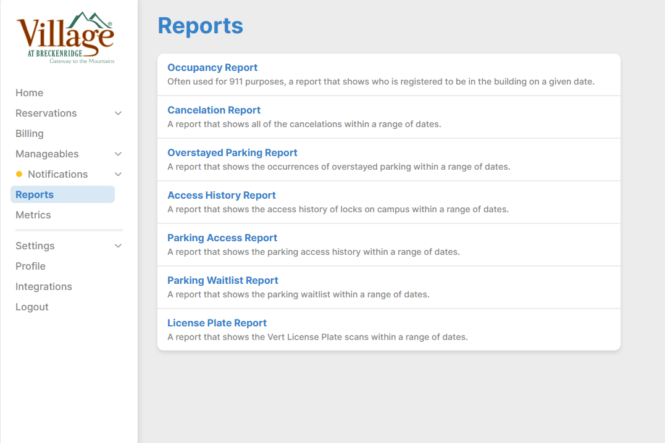The width and height of the screenshot is (665, 443).
Task: Expand the Reservations chevron
Action: tap(119, 114)
